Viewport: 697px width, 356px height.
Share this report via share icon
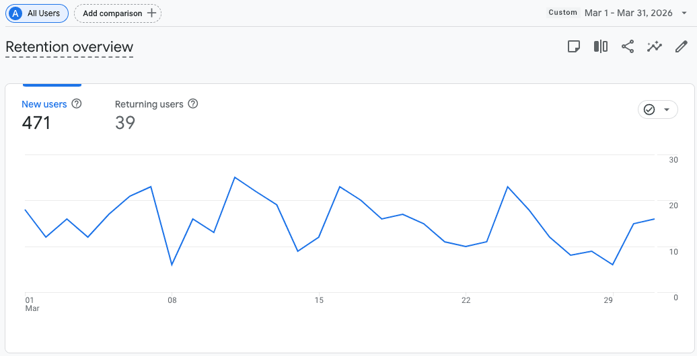(628, 47)
